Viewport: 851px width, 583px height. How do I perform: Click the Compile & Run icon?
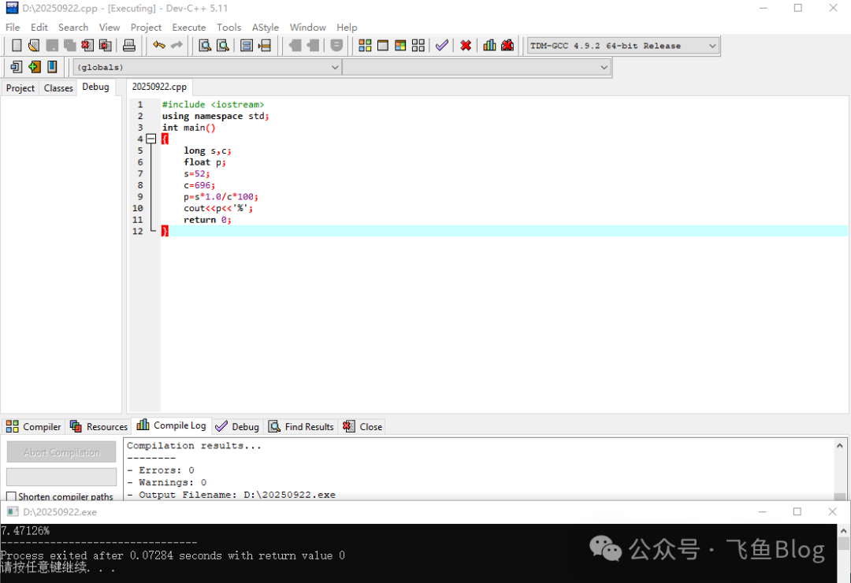(x=400, y=46)
